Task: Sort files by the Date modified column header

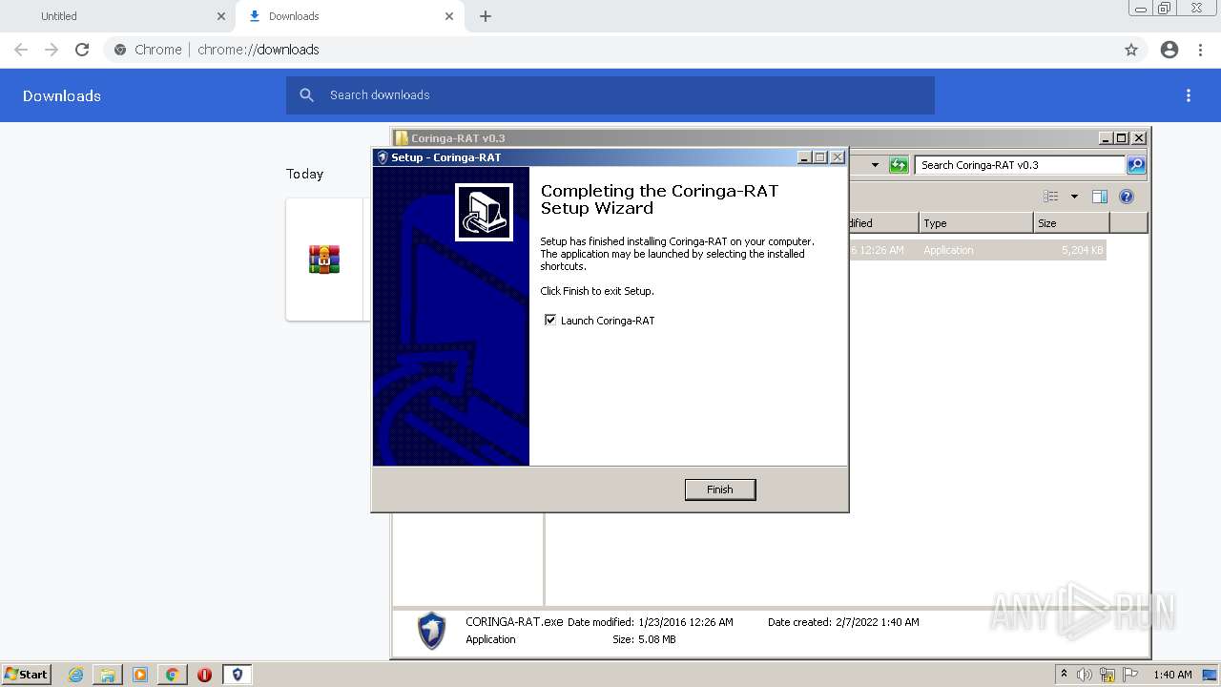Action: pyautogui.click(x=883, y=223)
